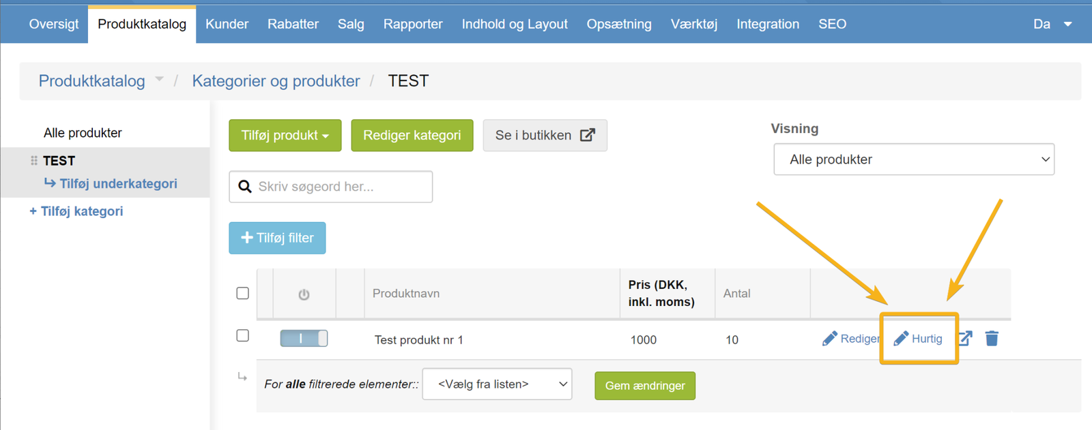Click the Rediger kategori button
1092x430 pixels.
[412, 136]
